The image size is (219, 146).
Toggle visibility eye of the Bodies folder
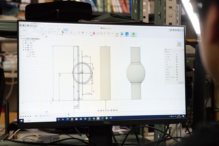click(x=26, y=47)
